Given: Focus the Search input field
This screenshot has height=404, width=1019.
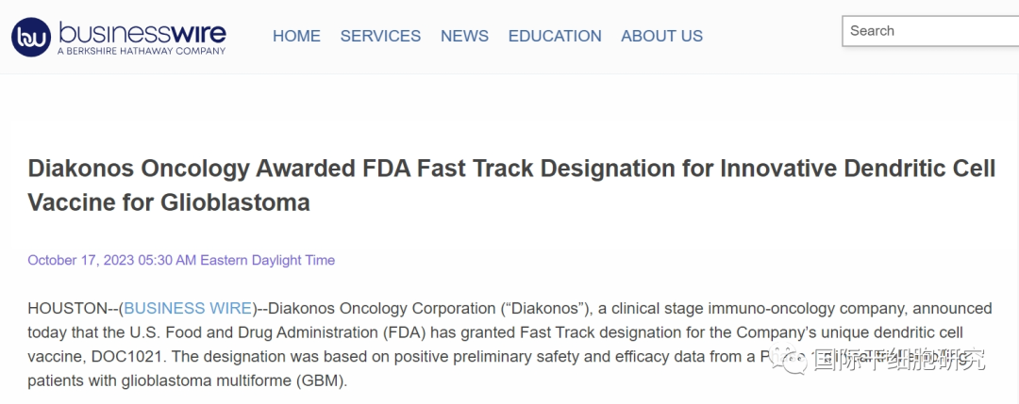Looking at the screenshot, I should click(x=929, y=31).
